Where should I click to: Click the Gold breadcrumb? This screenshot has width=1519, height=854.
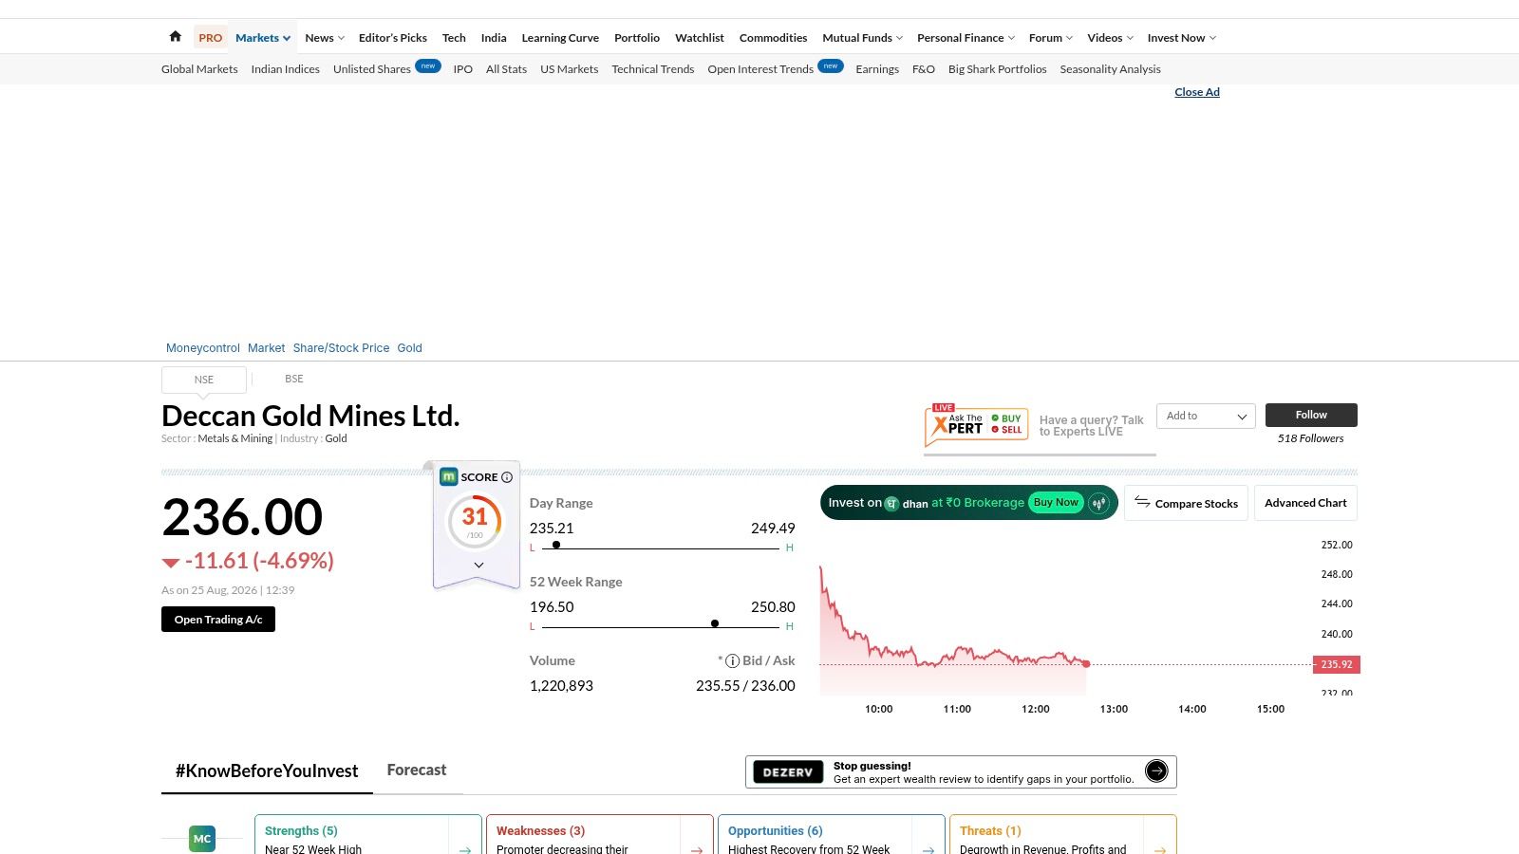click(x=409, y=348)
